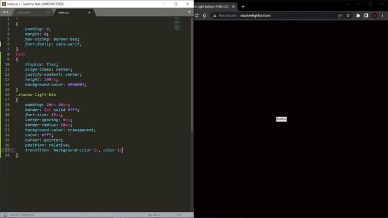
Task: Click the Chrome home icon
Action: coord(205,15)
